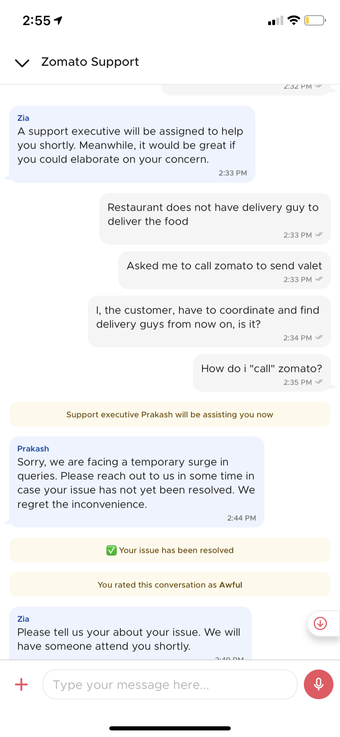
Task: Tap Prakash's 'temporary surge in queries' message
Action: pyautogui.click(x=136, y=482)
